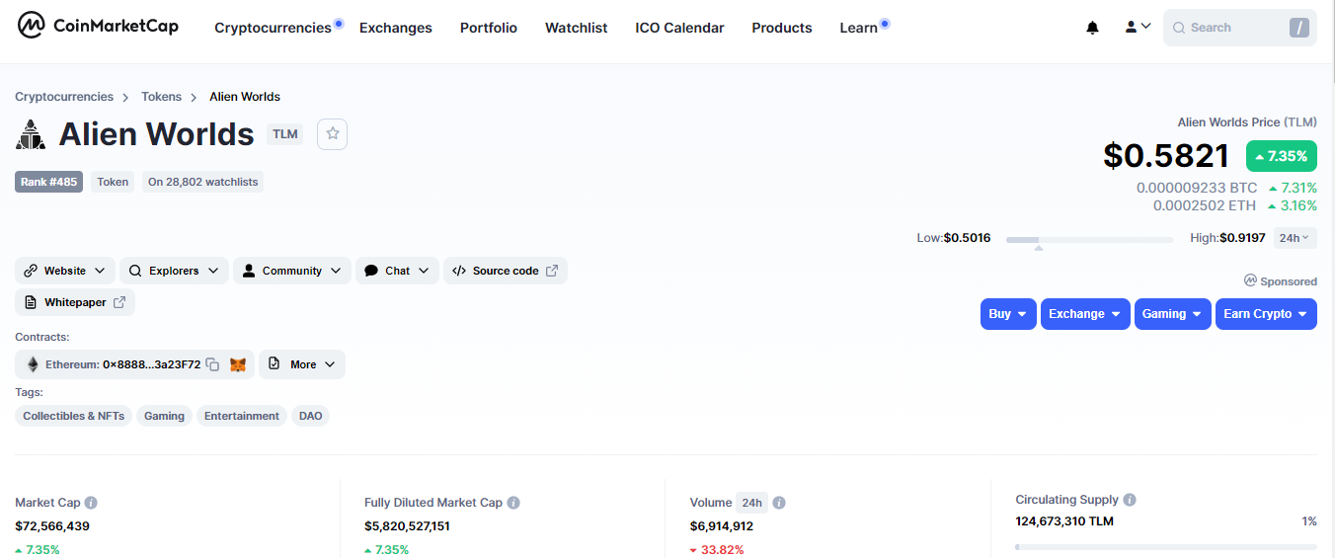Expand the Chat dropdown
The width and height of the screenshot is (1335, 558).
(x=397, y=271)
